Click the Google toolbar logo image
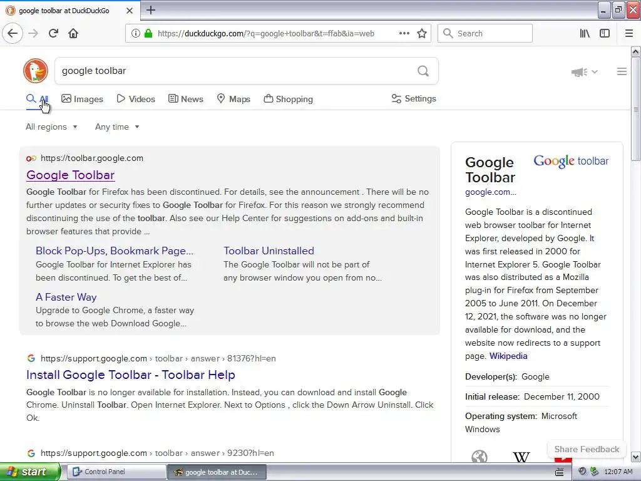Screen dimensions: 641x481 [x=571, y=161]
